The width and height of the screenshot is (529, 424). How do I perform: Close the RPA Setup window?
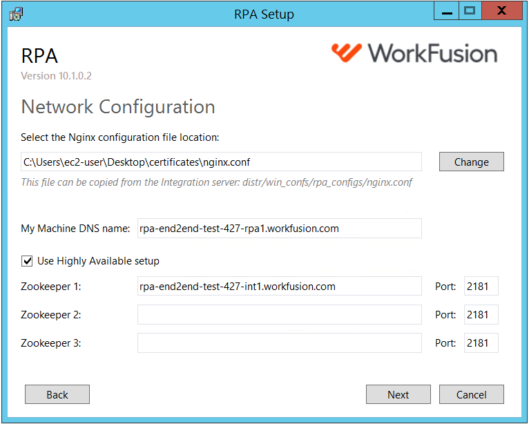[501, 12]
